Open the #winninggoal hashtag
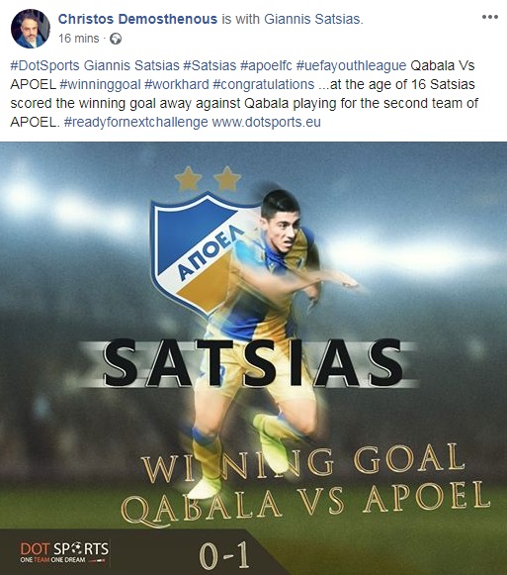 point(100,84)
